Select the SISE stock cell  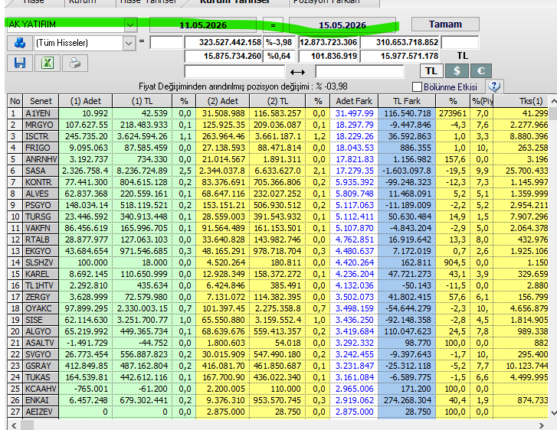[x=41, y=320]
